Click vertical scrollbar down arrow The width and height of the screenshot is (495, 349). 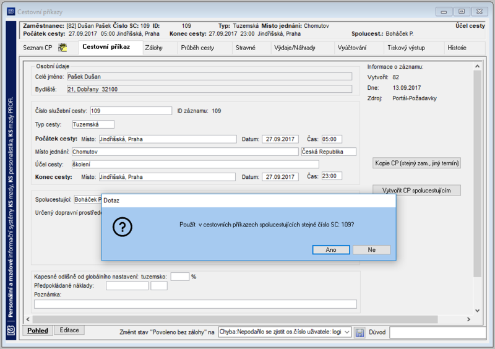pyautogui.click(x=477, y=311)
